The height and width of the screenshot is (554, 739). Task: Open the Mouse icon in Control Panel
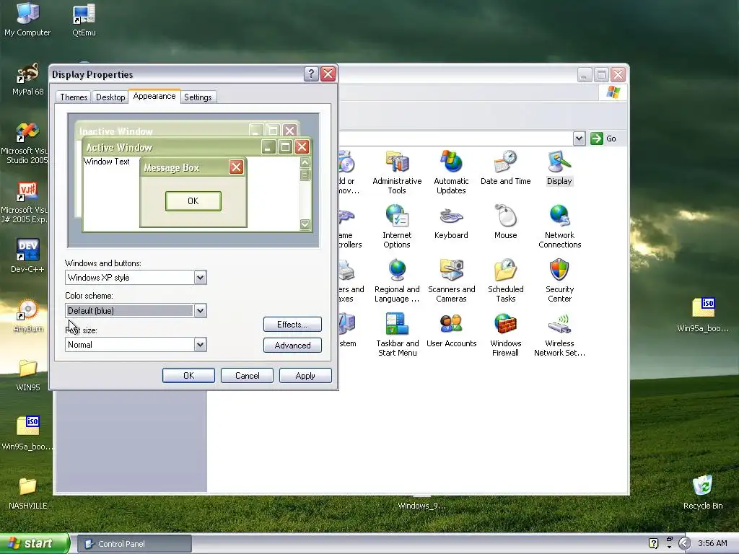click(x=505, y=221)
